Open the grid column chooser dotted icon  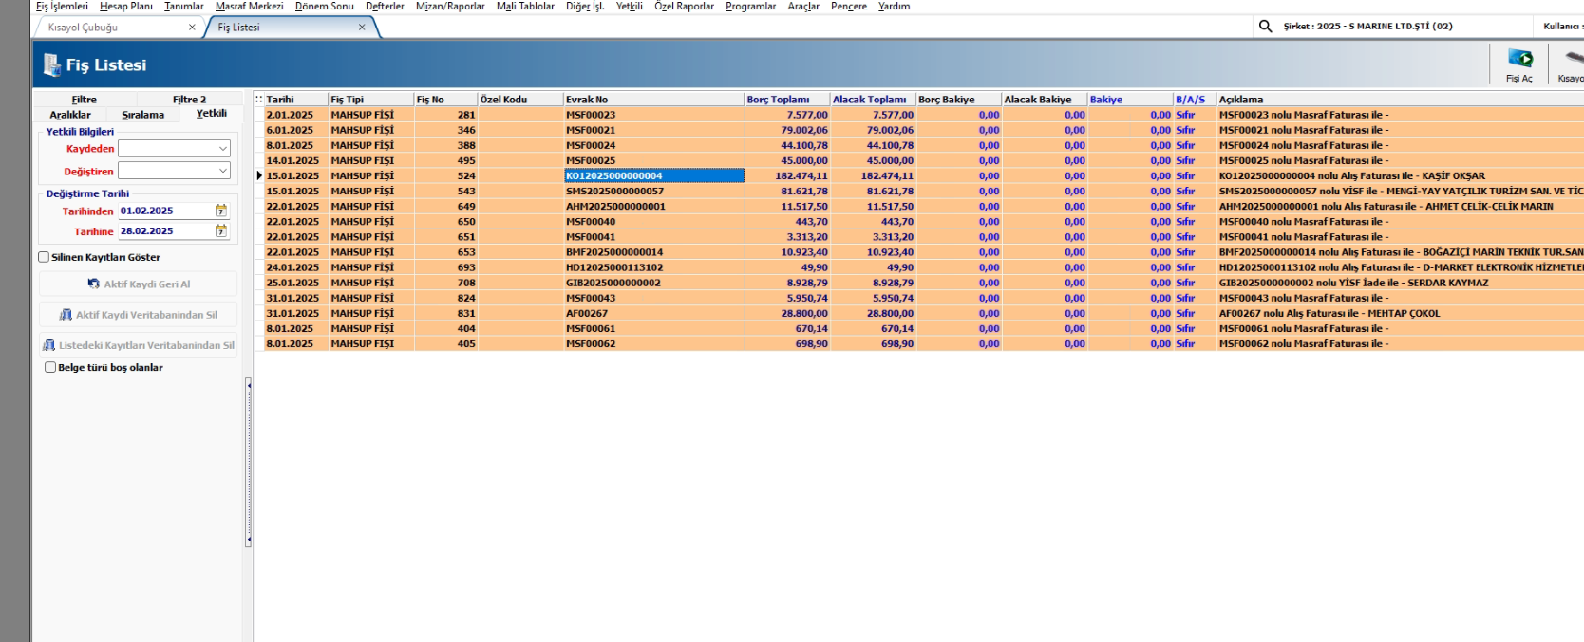tap(258, 99)
